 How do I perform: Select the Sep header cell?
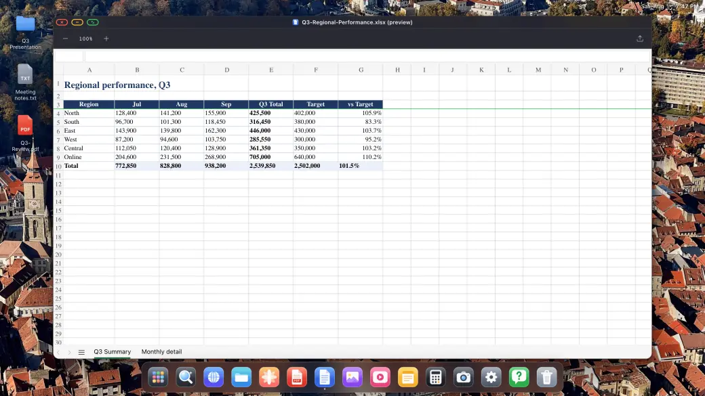[x=226, y=104]
